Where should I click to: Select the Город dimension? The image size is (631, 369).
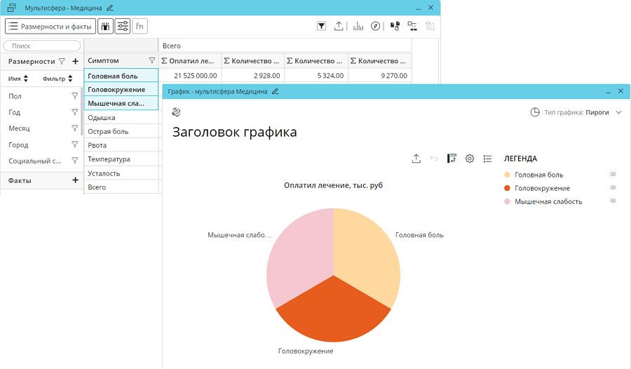tap(19, 145)
